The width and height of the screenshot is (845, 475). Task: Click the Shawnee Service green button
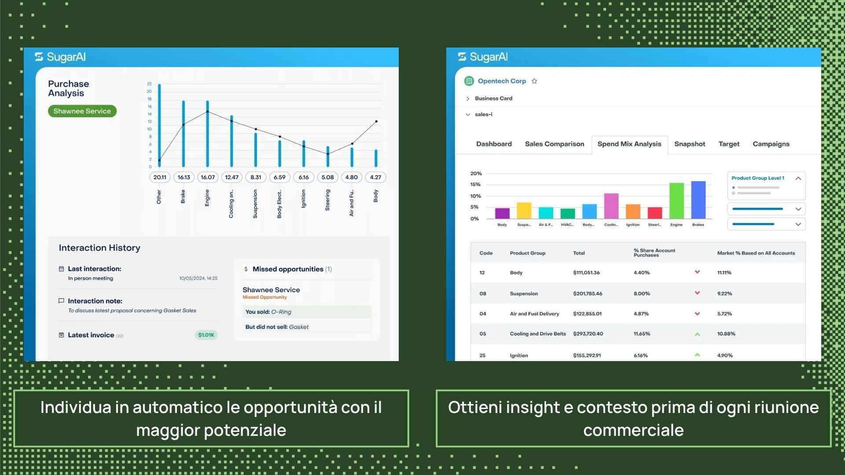[82, 111]
